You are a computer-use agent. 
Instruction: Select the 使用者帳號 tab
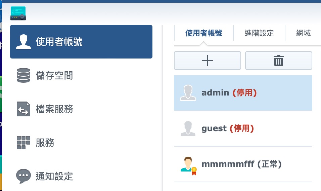tap(203, 33)
